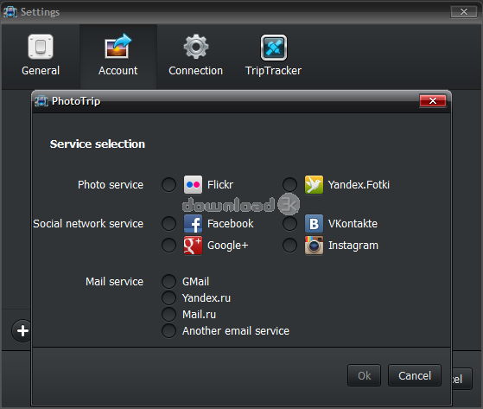The width and height of the screenshot is (483, 409).
Task: Switch to the Account tab
Action: click(x=118, y=57)
